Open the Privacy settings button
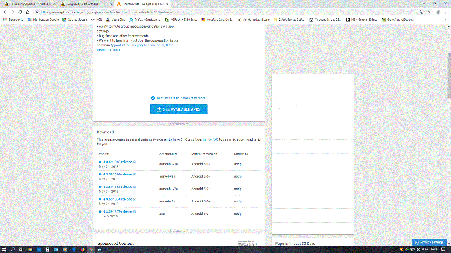The width and height of the screenshot is (451, 253). pos(429,242)
